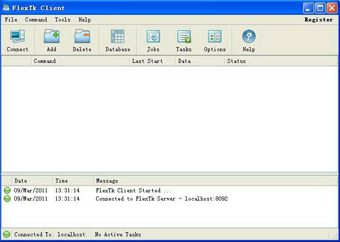This screenshot has width=340, height=242.
Task: Open the Command menu
Action: [36, 19]
